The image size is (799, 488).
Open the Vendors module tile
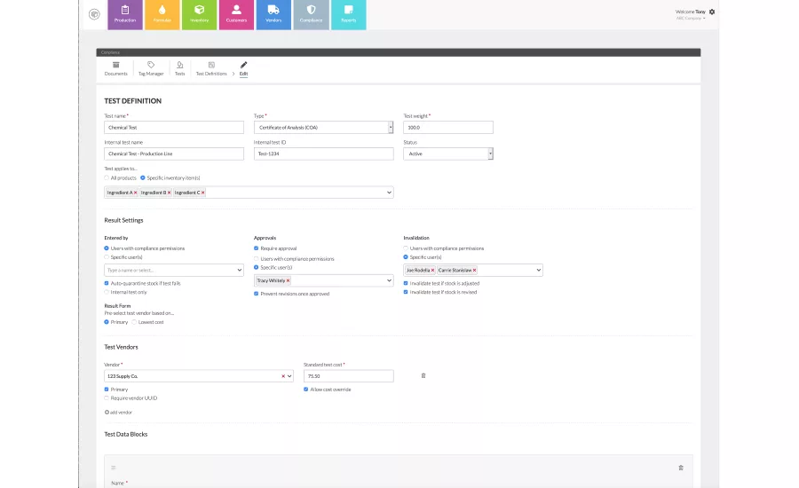pos(273,14)
